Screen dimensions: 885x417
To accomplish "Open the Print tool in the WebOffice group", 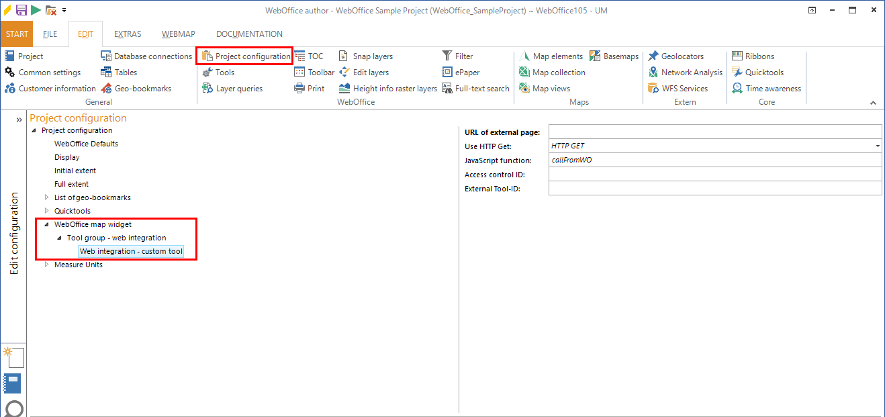I will (x=310, y=88).
